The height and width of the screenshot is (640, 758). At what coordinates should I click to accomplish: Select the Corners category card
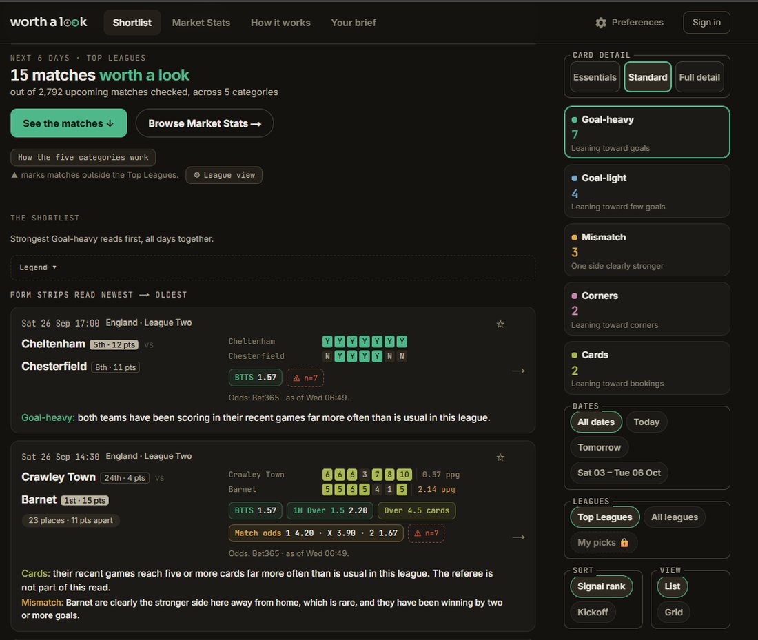(647, 309)
